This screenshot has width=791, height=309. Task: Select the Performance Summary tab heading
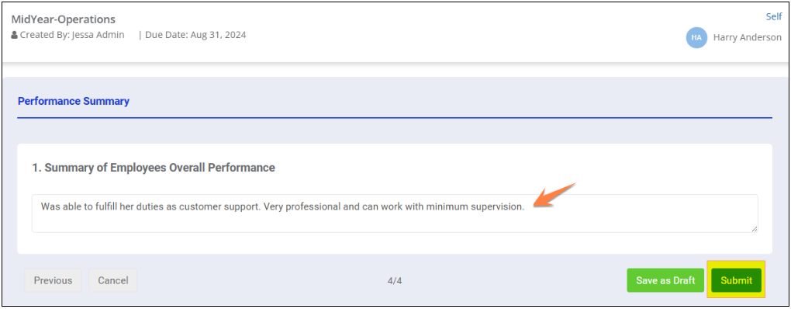click(x=74, y=101)
